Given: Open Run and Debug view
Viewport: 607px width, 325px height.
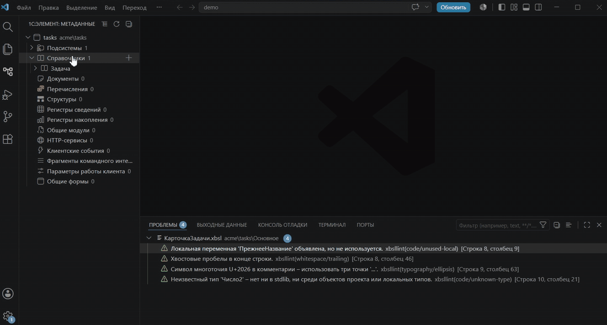Looking at the screenshot, I should point(8,94).
